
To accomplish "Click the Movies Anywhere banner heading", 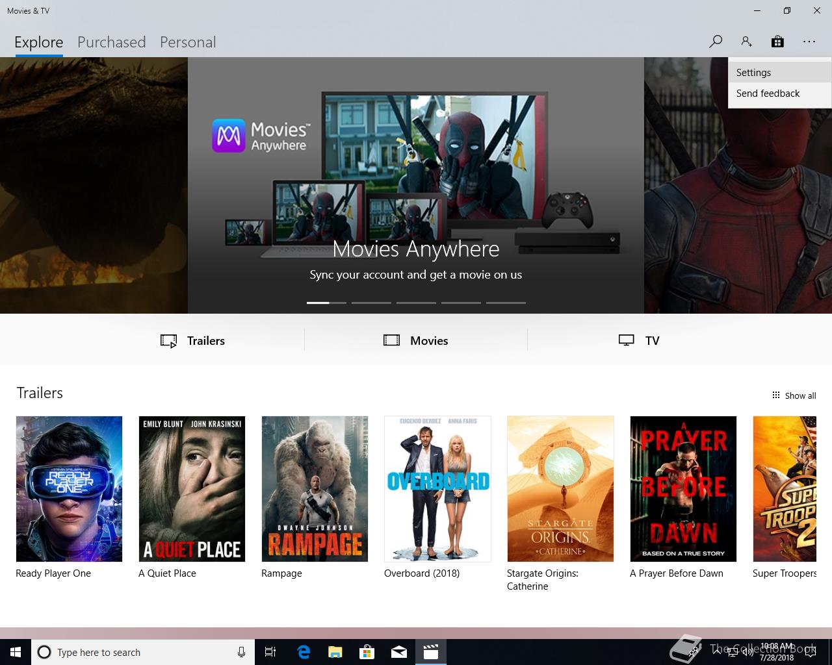I will point(416,249).
